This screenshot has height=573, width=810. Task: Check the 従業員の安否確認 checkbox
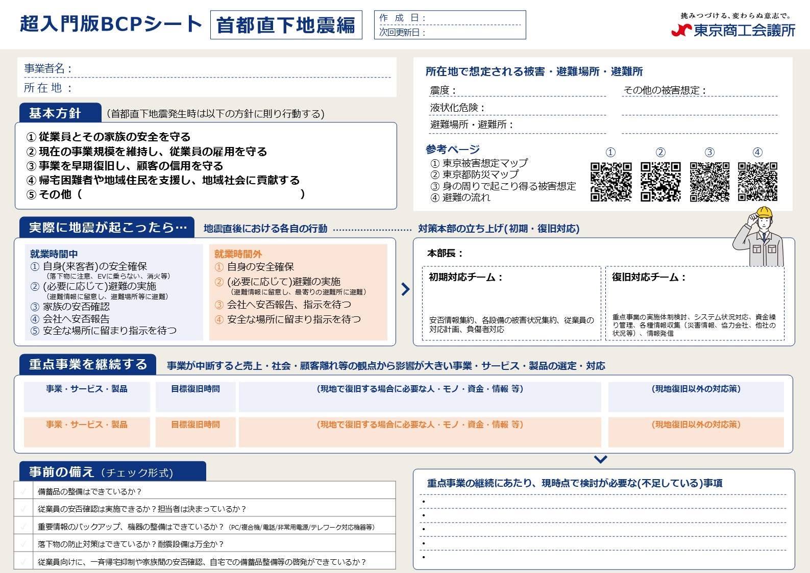click(23, 509)
